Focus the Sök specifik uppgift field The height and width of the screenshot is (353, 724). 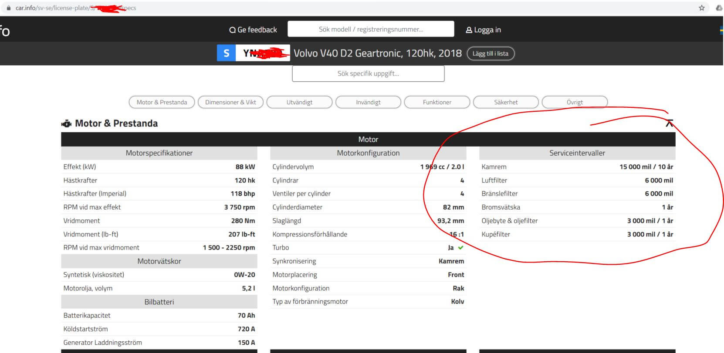click(x=368, y=73)
